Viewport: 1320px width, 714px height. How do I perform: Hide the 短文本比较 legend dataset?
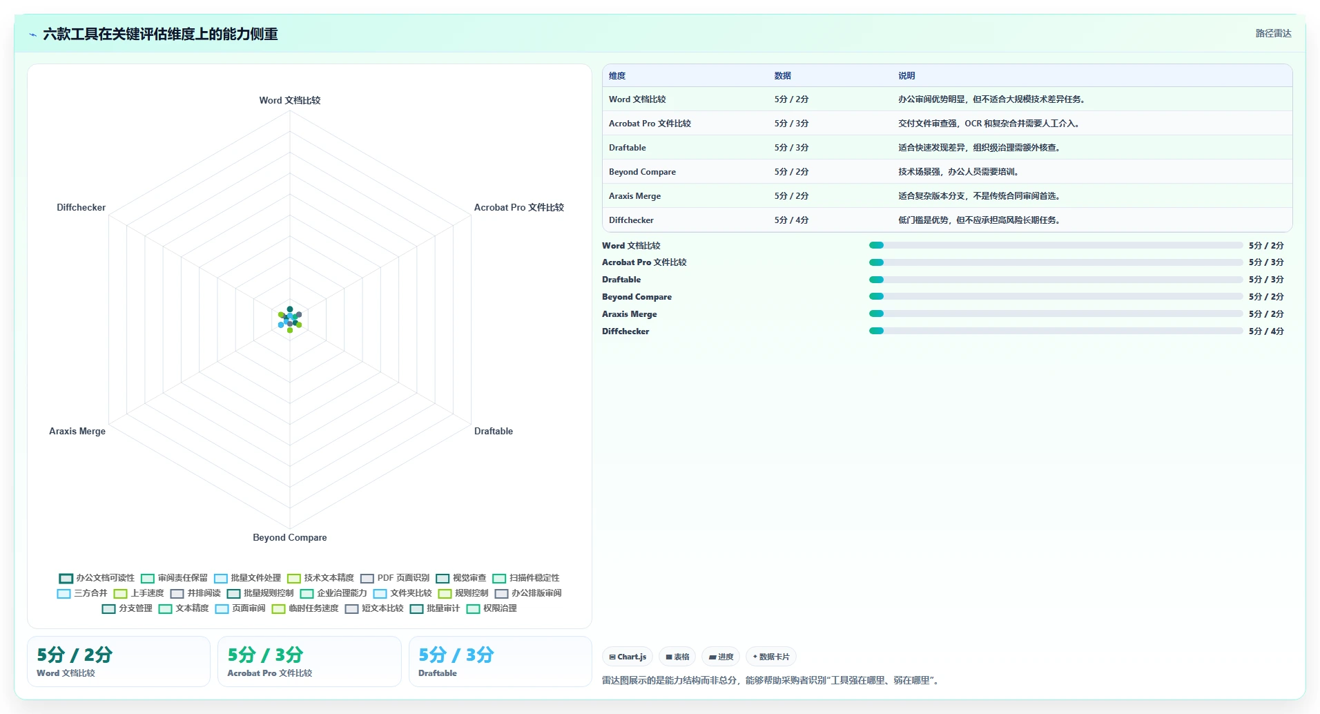click(x=374, y=608)
